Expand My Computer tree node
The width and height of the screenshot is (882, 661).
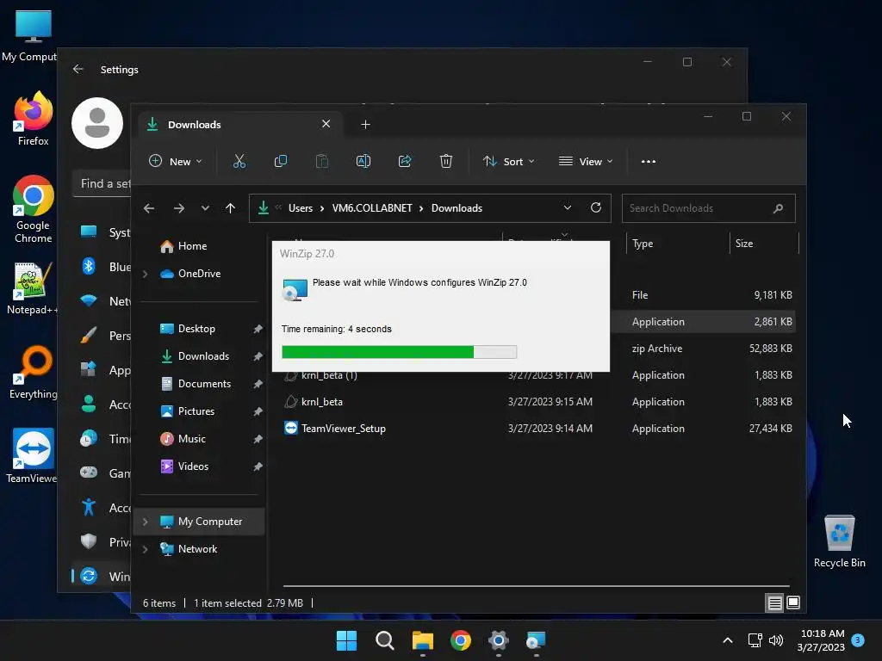point(145,522)
